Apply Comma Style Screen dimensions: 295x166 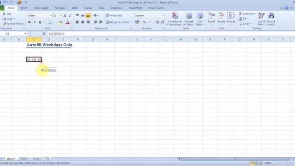pyautogui.click(x=150, y=22)
